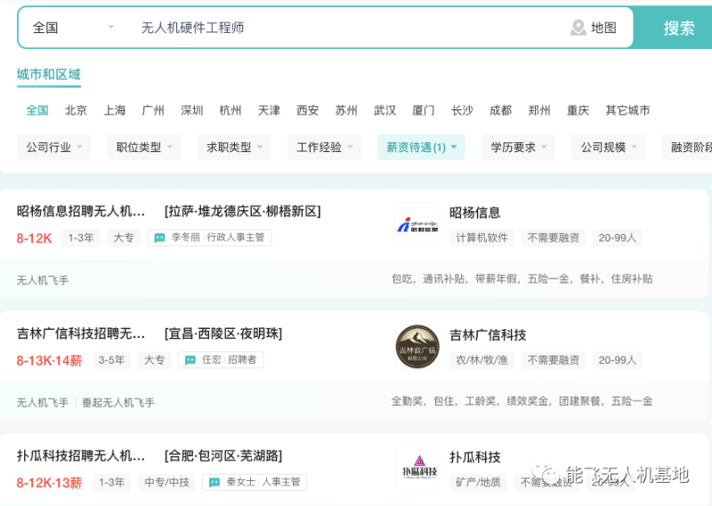This screenshot has width=712, height=506.
Task: Open job title 扑瓜科技招聘无人机...
Action: point(81,456)
